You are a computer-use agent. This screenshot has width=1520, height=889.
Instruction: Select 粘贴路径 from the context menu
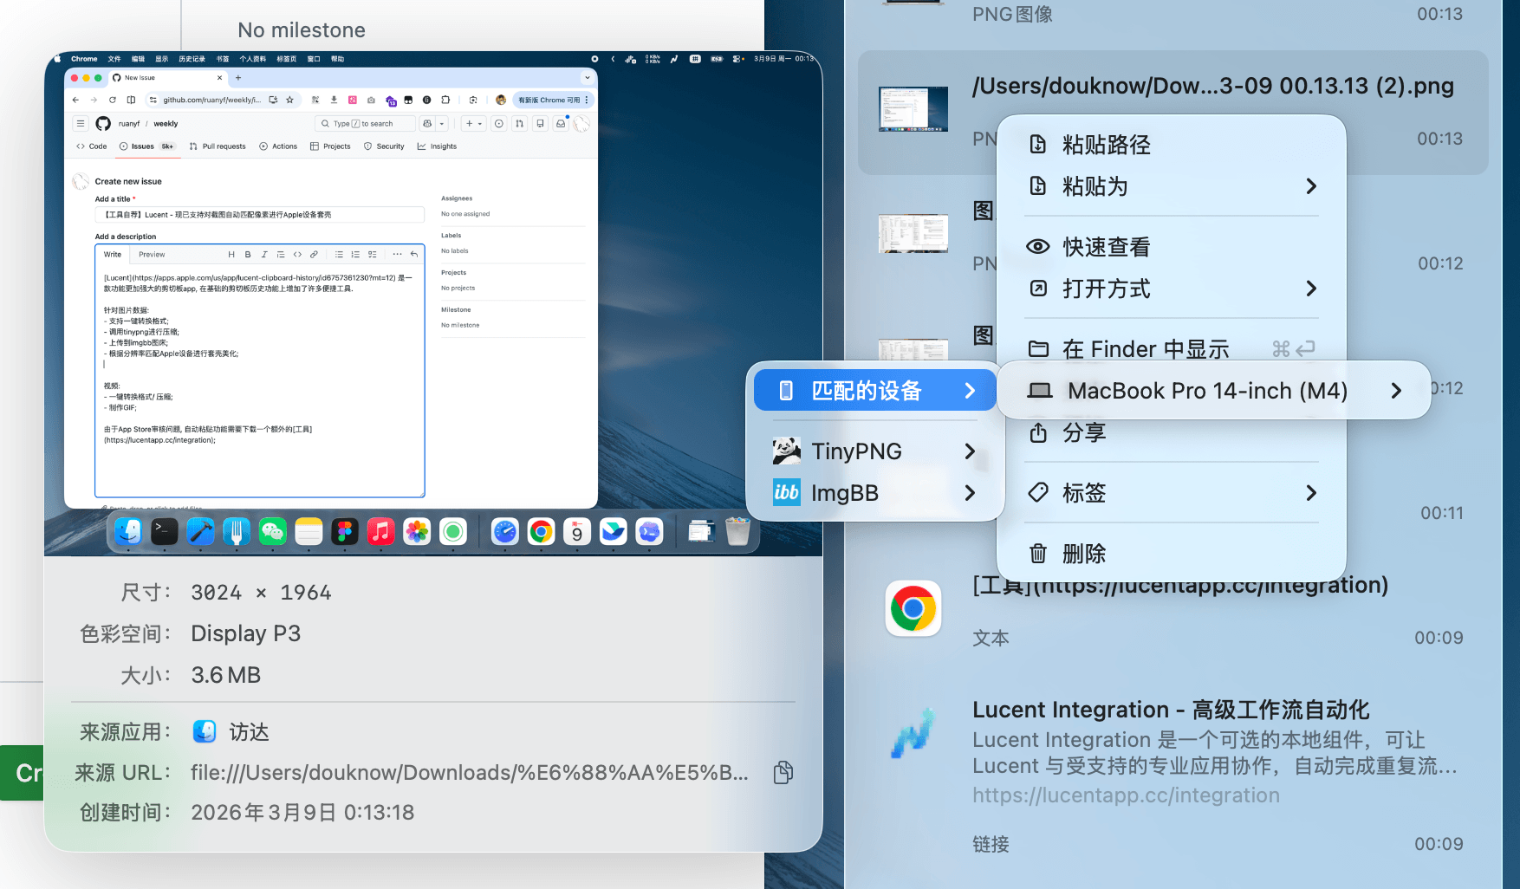tap(1106, 145)
